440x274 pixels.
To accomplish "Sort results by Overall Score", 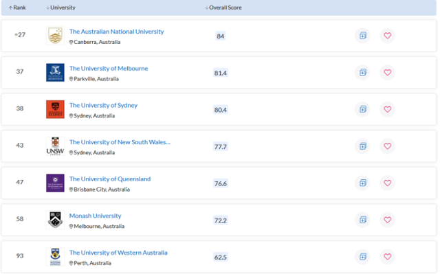I will [x=223, y=8].
